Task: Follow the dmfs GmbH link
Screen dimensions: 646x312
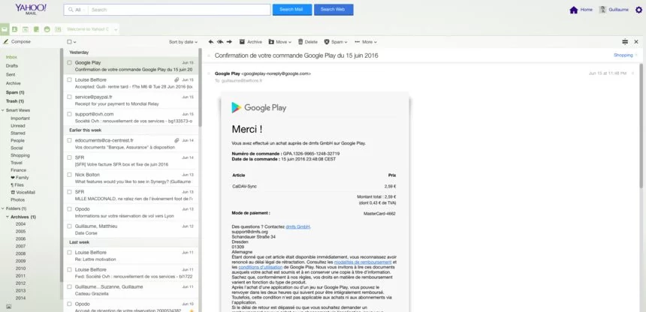Action: pos(298,226)
